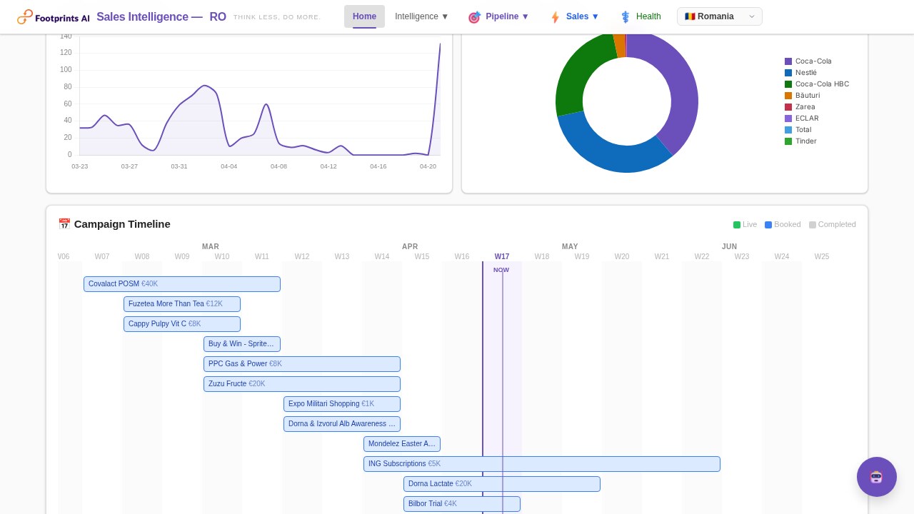Click the Health medical icon
The height and width of the screenshot is (514, 914).
click(625, 17)
